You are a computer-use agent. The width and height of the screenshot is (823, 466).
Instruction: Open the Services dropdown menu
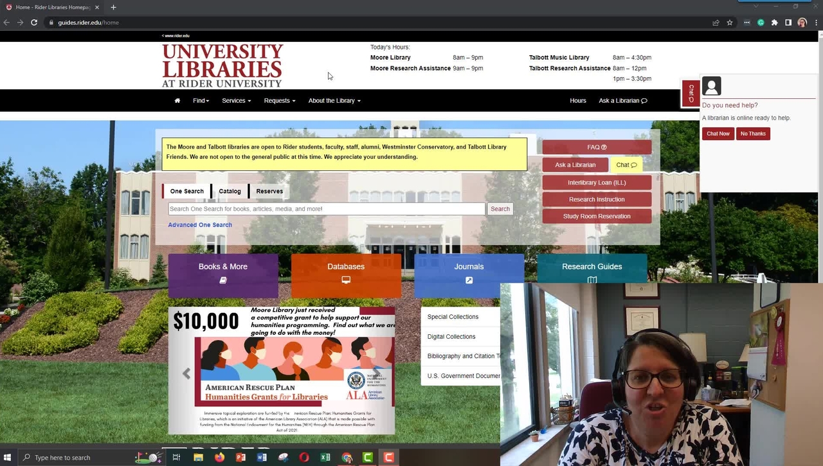[236, 101]
